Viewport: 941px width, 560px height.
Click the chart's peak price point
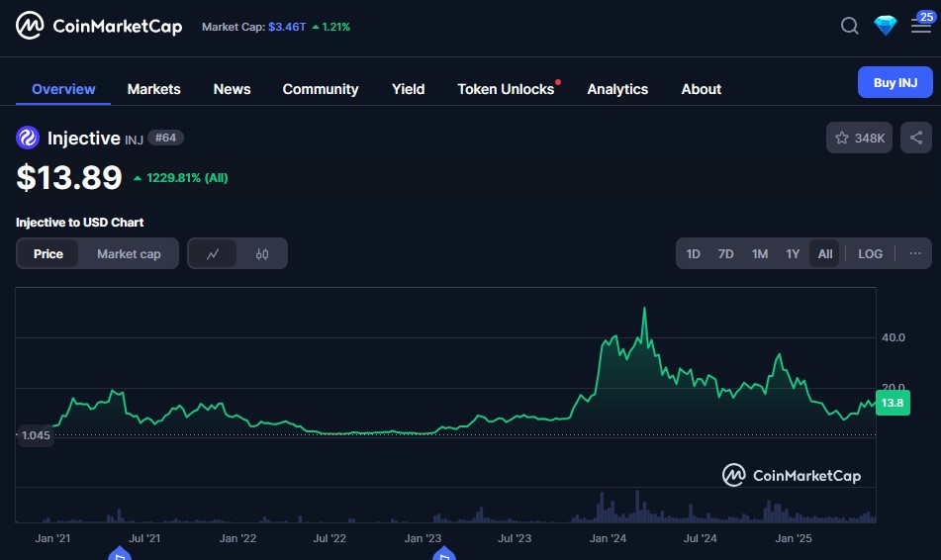point(644,308)
